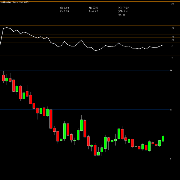180x180 pixels.
Task: Click the right end of the white line plot
Action: click(163, 45)
